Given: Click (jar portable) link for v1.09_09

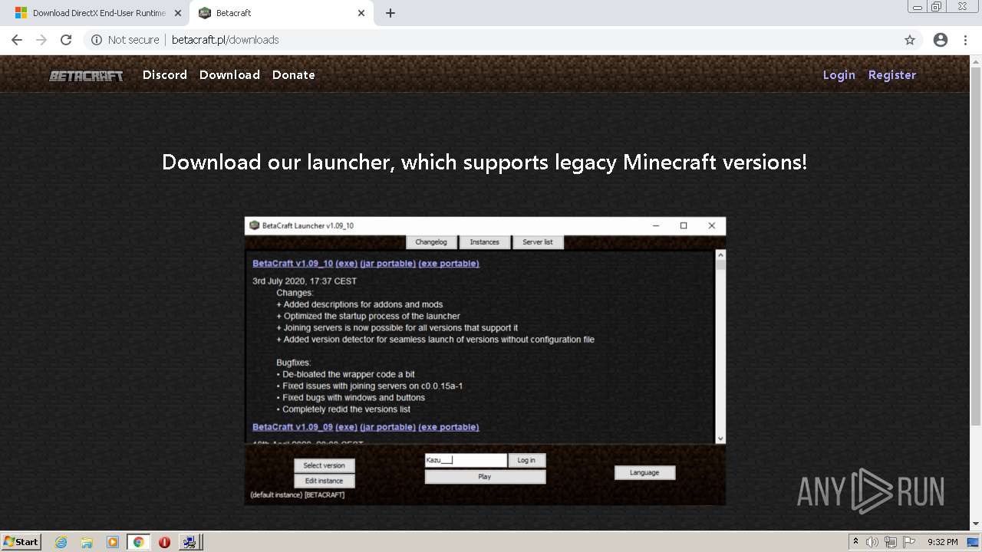Looking at the screenshot, I should pos(387,427).
